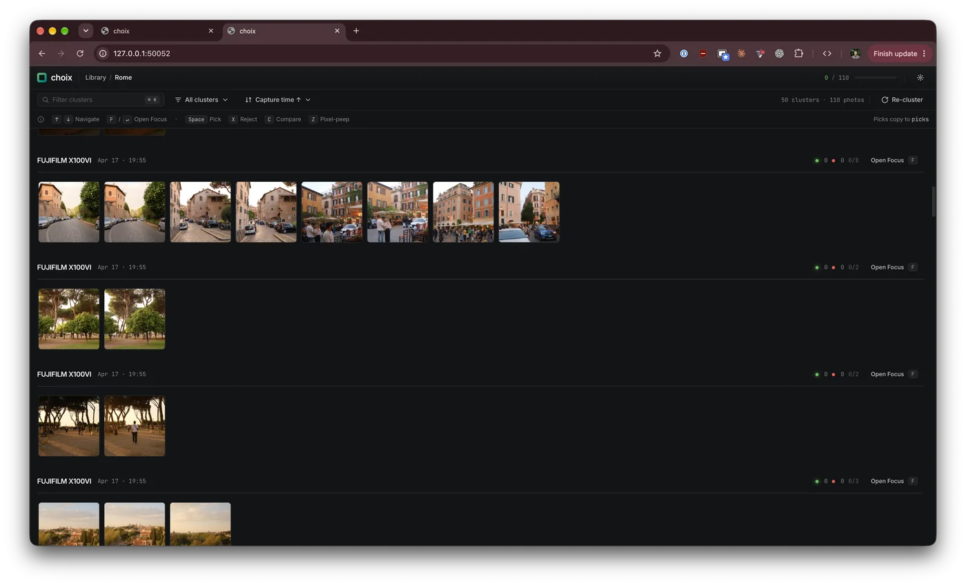Click the 'Picks copy to picks' text
966x585 pixels.
[901, 119]
